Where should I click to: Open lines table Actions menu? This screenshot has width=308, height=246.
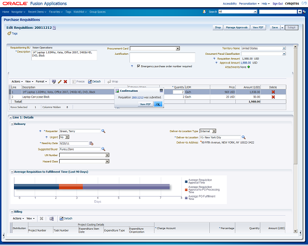click(x=17, y=82)
